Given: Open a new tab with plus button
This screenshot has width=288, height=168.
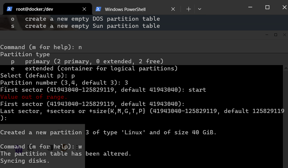Looking at the screenshot, I should (x=189, y=9).
